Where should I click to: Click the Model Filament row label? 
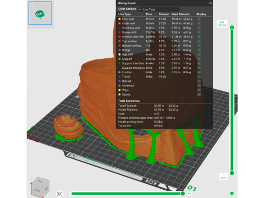(128, 109)
